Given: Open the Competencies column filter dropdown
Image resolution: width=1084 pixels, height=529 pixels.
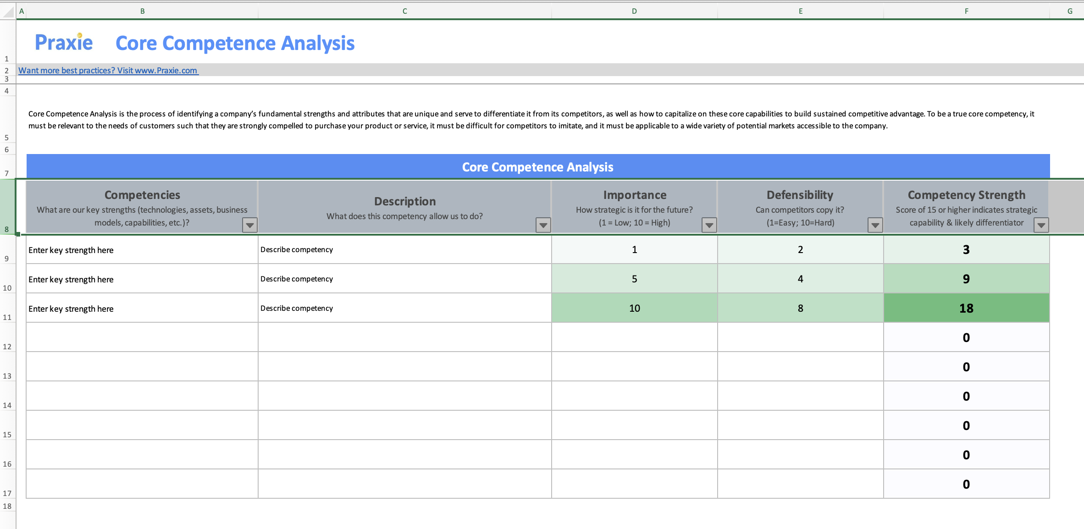Looking at the screenshot, I should pyautogui.click(x=249, y=225).
